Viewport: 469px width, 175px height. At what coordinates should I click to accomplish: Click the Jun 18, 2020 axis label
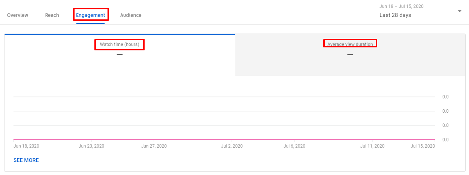coord(26,146)
